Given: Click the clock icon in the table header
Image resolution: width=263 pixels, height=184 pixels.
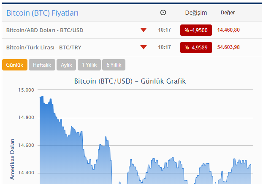Looking at the screenshot, I should 163,13.
